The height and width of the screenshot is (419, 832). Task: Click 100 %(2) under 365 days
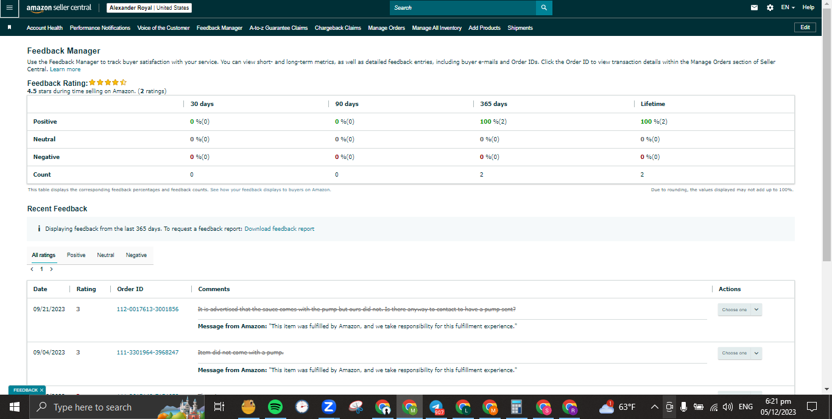coord(493,122)
